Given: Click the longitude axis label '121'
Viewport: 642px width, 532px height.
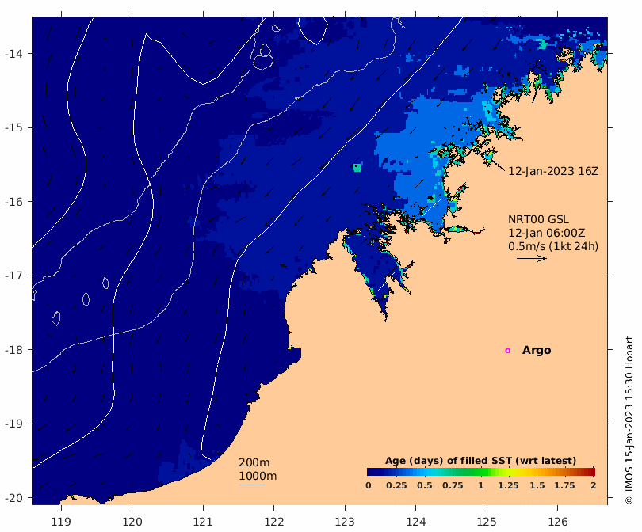Looking at the screenshot, I should [x=203, y=522].
